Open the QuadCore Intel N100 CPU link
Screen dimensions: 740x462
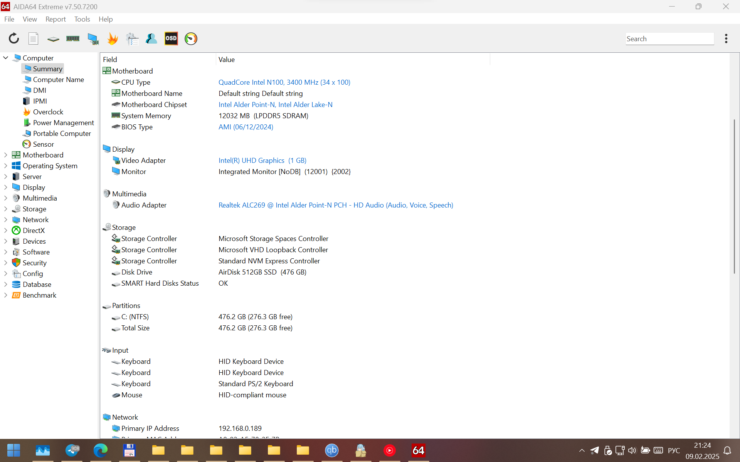pos(284,82)
